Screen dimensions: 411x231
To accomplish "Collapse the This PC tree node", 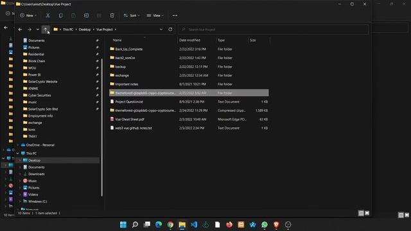I will coord(18,153).
